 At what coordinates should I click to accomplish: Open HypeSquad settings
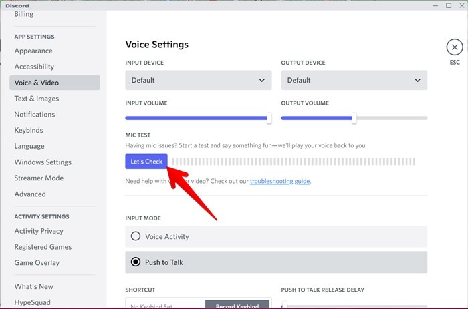point(32,302)
